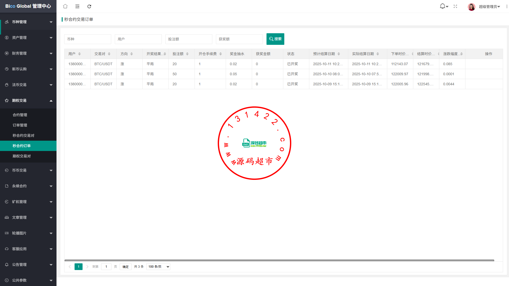
Task: Sort by the 投注额 column arrows
Action: click(187, 54)
